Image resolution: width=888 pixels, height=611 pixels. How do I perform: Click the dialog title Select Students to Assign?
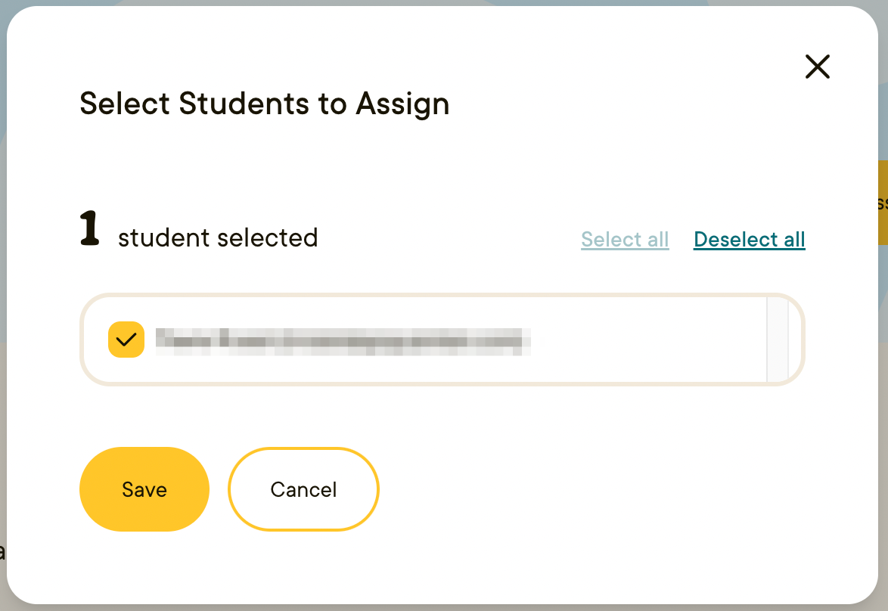click(264, 104)
